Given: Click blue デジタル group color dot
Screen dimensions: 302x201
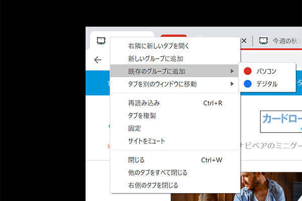Looking at the screenshot, I should pyautogui.click(x=248, y=84).
